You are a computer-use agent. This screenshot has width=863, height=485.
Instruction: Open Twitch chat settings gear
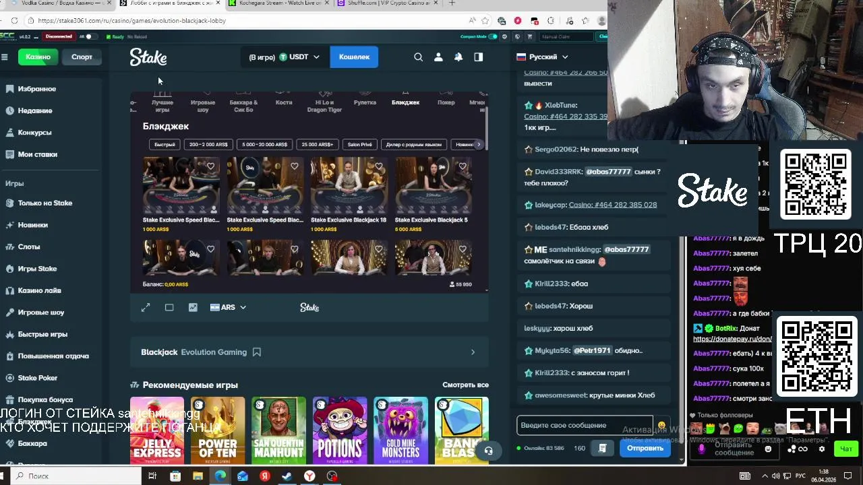click(x=821, y=449)
